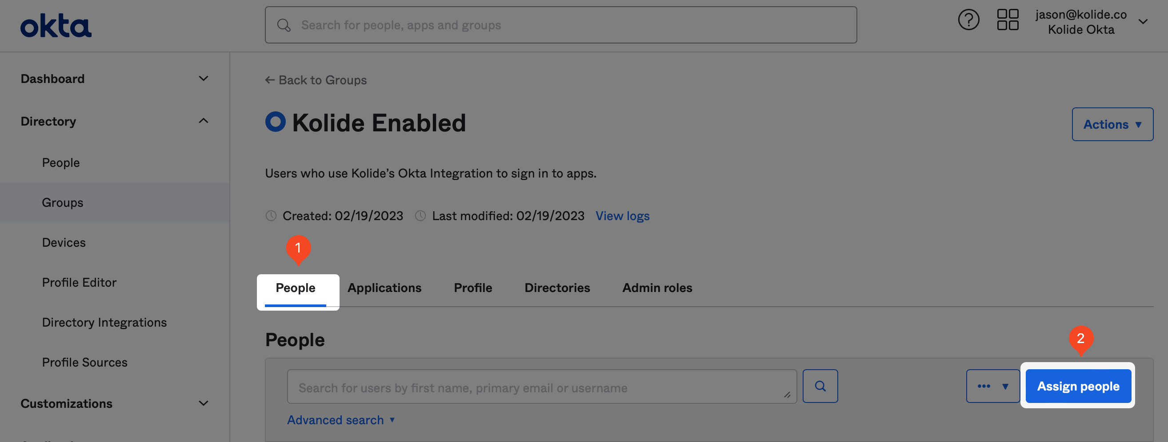Focus the user search field by name or email
Screen dimensions: 1168x442
541,387
